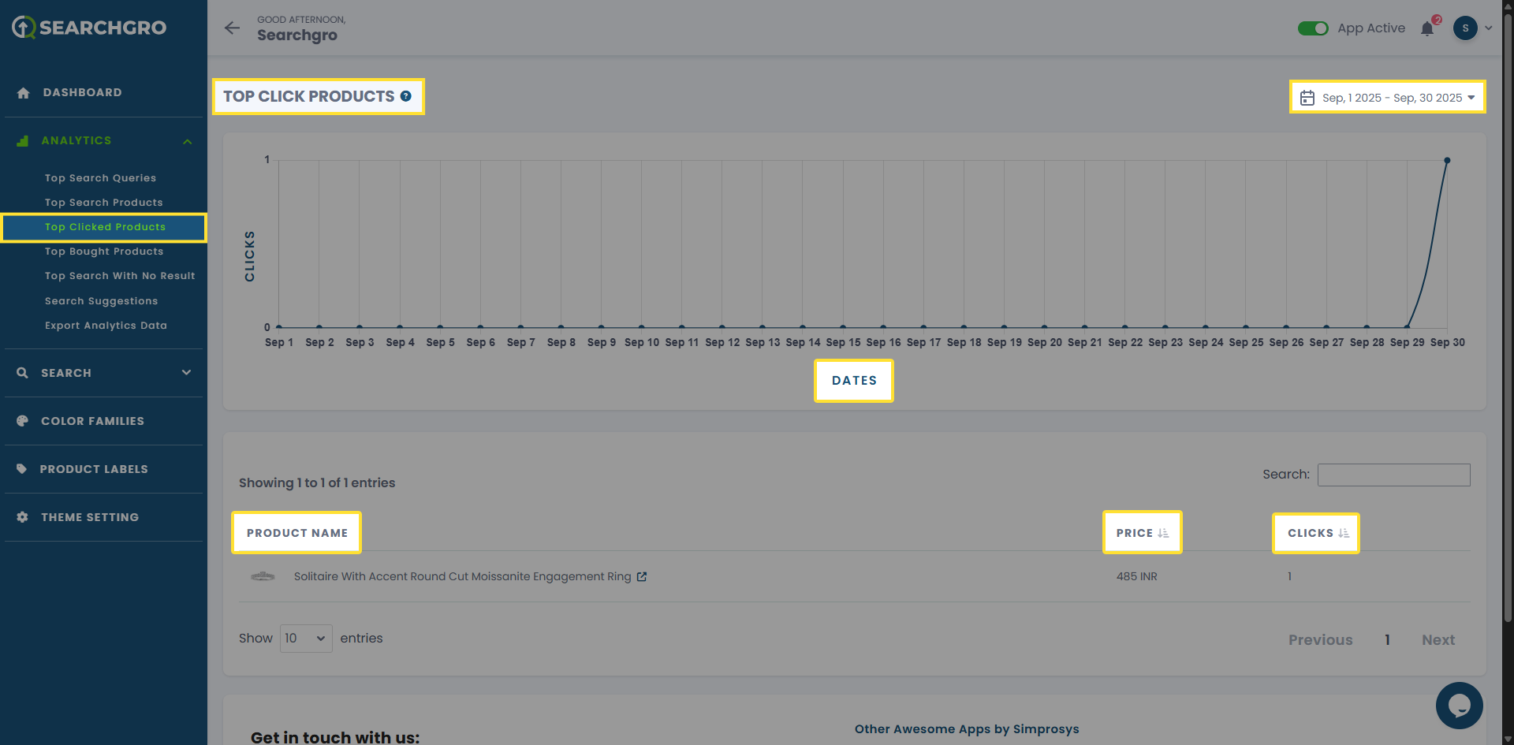Click the Next pagination button
The width and height of the screenshot is (1514, 745).
(1438, 640)
